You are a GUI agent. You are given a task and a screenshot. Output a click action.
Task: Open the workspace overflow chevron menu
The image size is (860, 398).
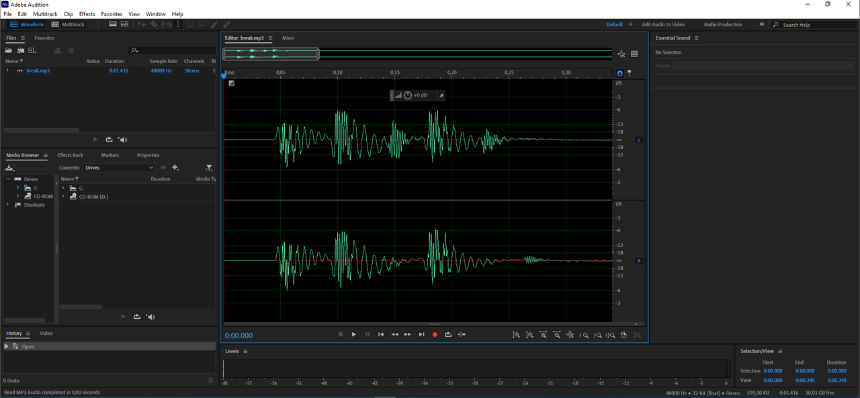pos(762,24)
